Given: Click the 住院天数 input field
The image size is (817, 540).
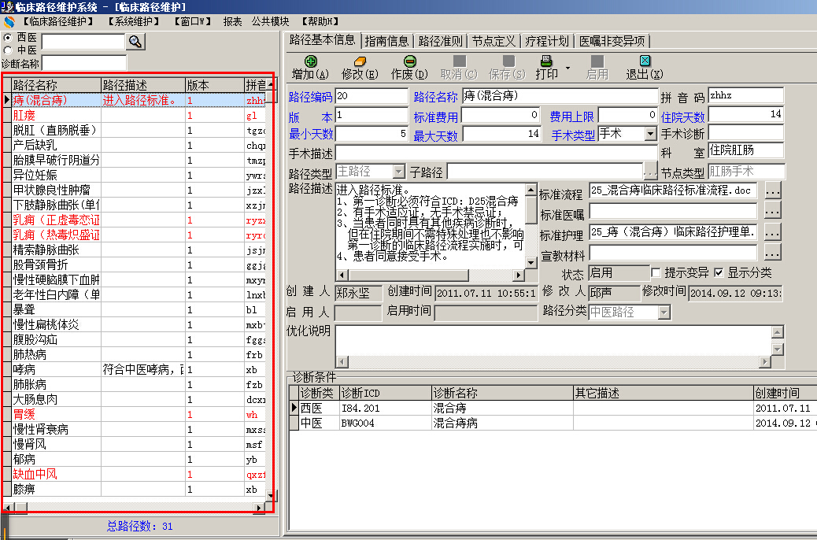Looking at the screenshot, I should point(746,115).
